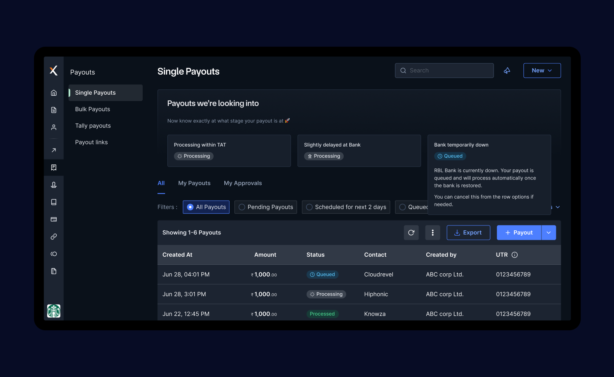This screenshot has height=377, width=614.
Task: Click the Search input field
Action: coord(444,70)
